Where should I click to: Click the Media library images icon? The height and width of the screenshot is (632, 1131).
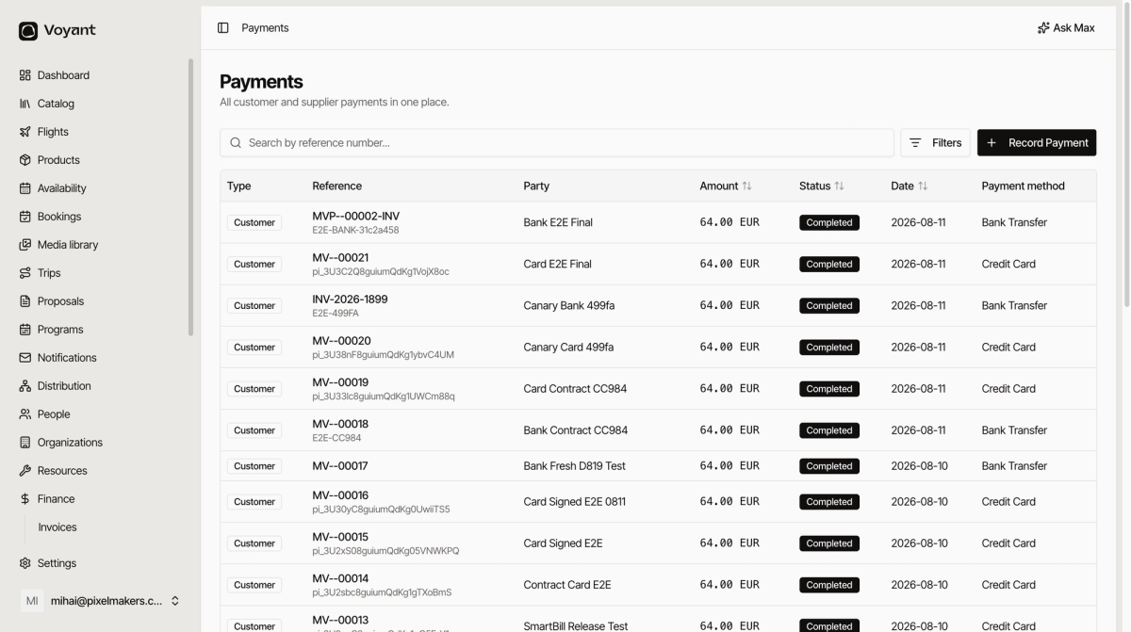pos(25,245)
